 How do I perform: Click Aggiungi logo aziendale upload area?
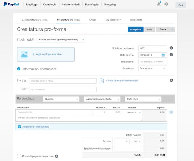tap(46, 54)
